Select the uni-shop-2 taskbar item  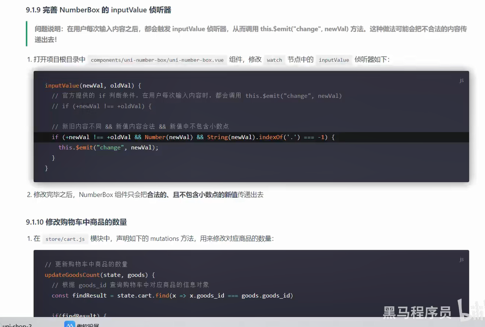16,325
